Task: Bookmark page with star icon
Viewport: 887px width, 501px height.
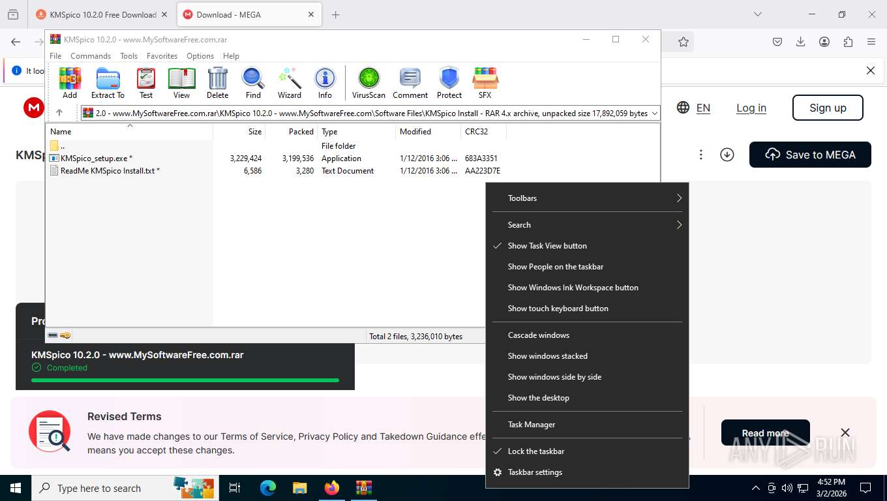Action: click(x=683, y=42)
